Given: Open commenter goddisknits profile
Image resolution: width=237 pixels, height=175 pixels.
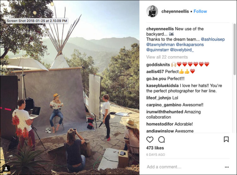Looking at the screenshot, I should pyautogui.click(x=158, y=65).
